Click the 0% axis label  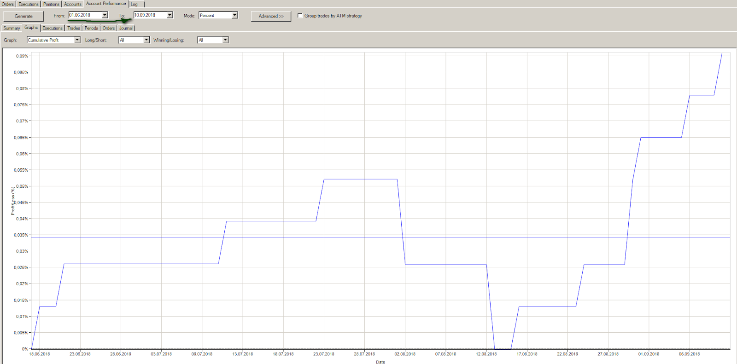pos(25,349)
